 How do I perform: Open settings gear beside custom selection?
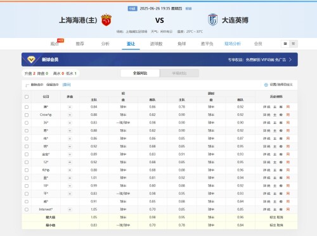266,85
